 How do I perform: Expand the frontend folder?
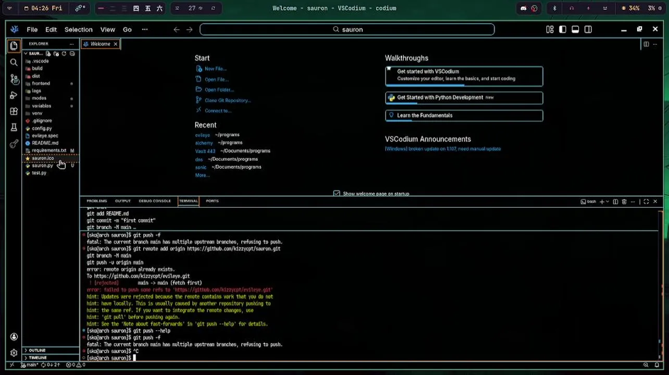click(x=51, y=83)
